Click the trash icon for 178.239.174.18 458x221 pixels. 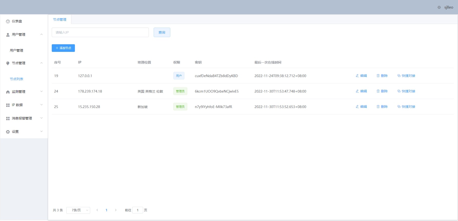pyautogui.click(x=378, y=91)
